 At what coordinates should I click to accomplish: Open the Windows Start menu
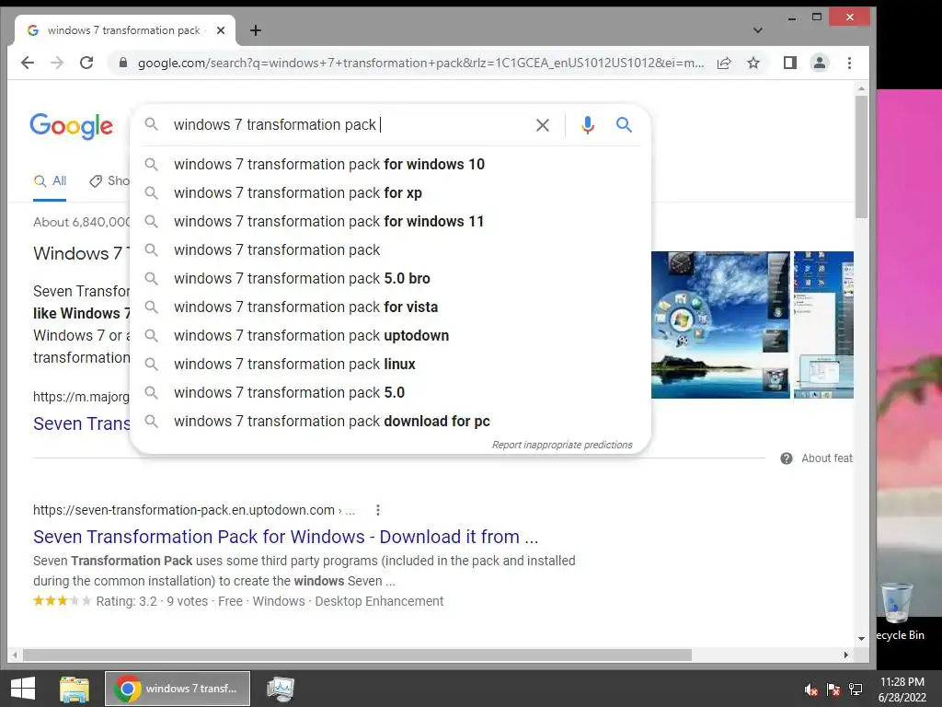23,689
